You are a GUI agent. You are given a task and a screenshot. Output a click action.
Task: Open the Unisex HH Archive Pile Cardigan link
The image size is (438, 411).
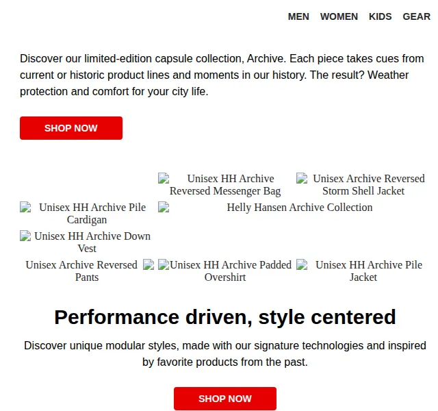coord(87,213)
